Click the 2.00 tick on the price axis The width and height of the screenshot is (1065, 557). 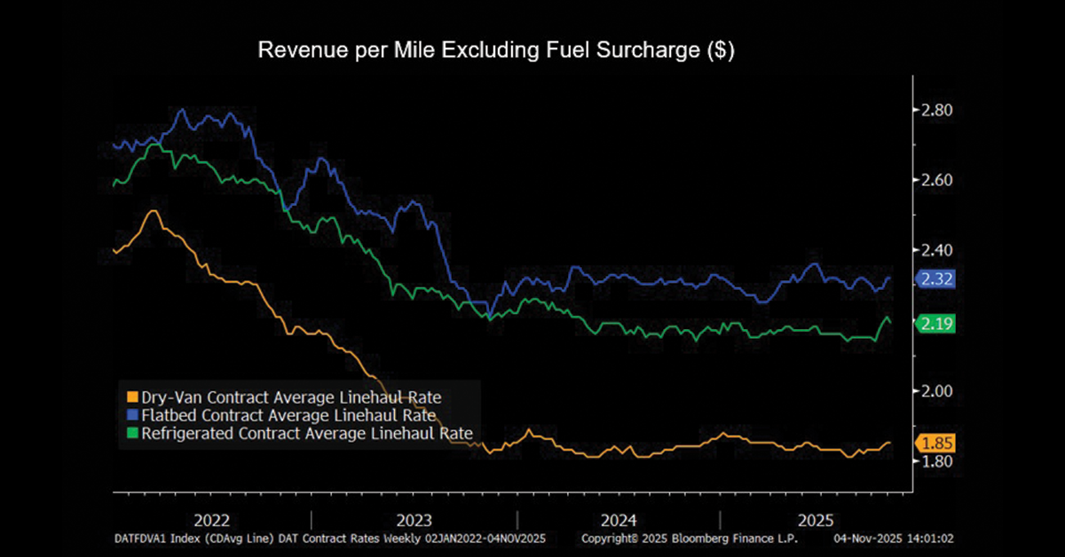(938, 391)
